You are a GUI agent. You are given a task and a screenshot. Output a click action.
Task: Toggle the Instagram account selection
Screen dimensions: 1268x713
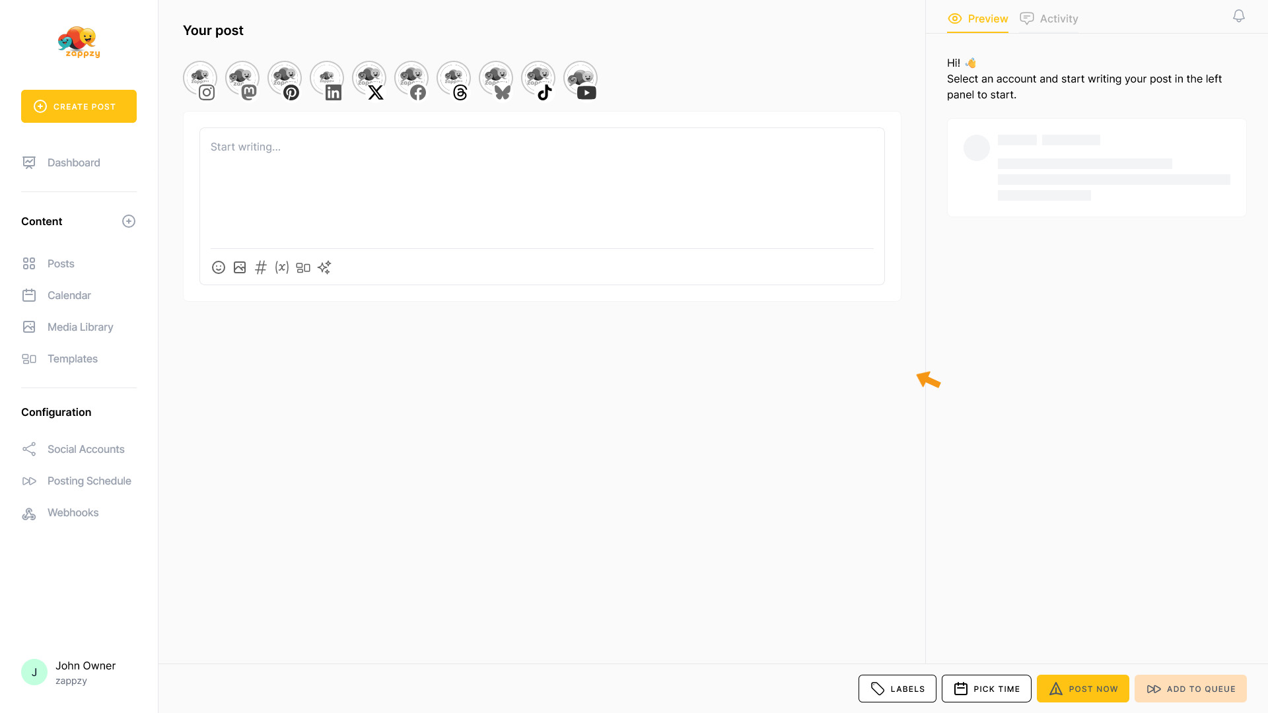click(200, 79)
